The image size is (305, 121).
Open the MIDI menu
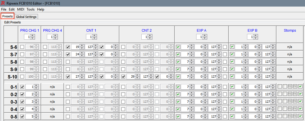(21, 9)
